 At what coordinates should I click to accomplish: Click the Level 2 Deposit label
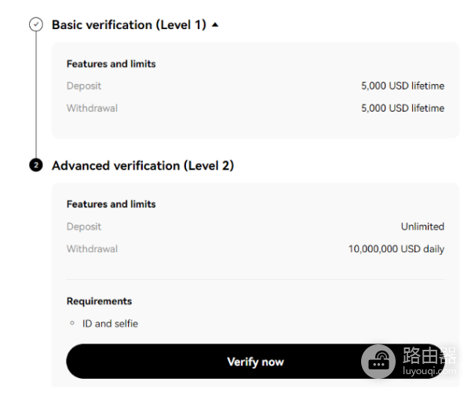coord(84,226)
